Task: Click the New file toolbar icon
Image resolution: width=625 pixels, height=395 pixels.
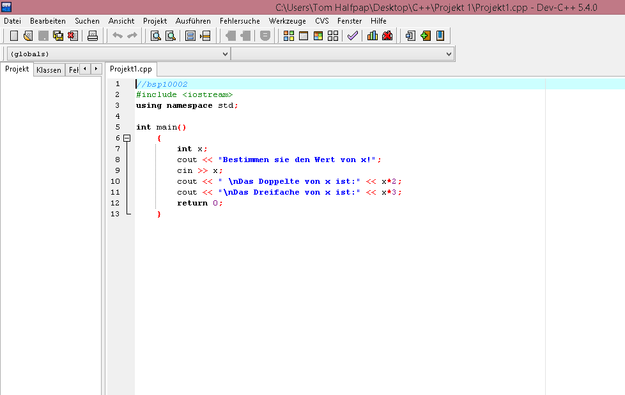Action: (14, 36)
